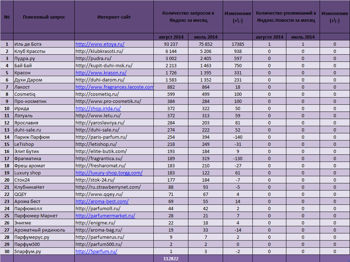This screenshot has height=262, width=350.
Task: Select the 'http://pudra.ru/' cell
Action: tap(114, 59)
